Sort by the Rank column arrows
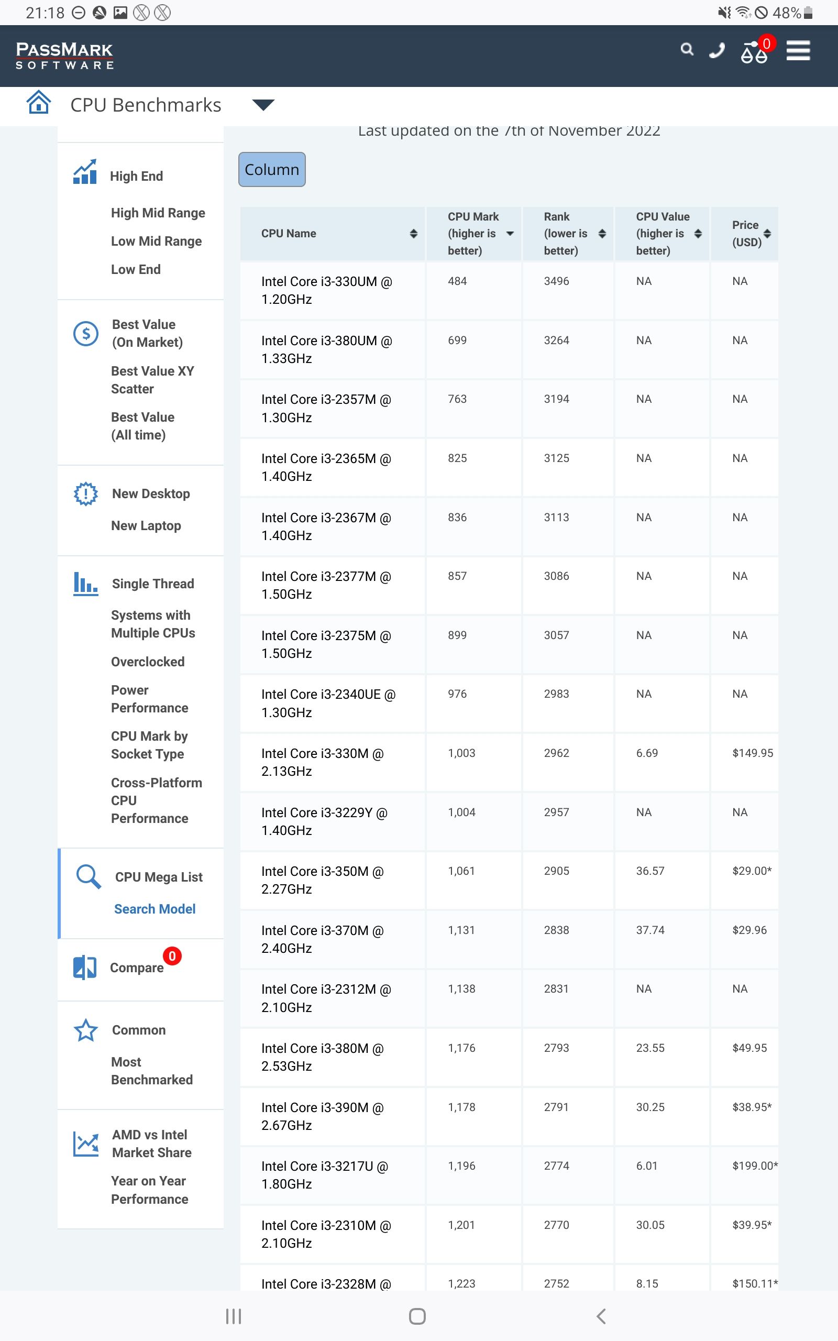The width and height of the screenshot is (838, 1341). tap(602, 234)
